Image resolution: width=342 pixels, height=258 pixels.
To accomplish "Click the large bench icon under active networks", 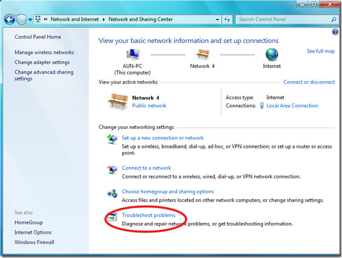I will [118, 102].
